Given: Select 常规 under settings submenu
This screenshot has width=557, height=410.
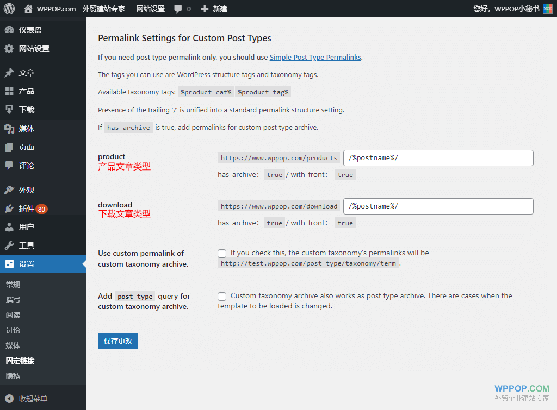Looking at the screenshot, I should [x=13, y=285].
